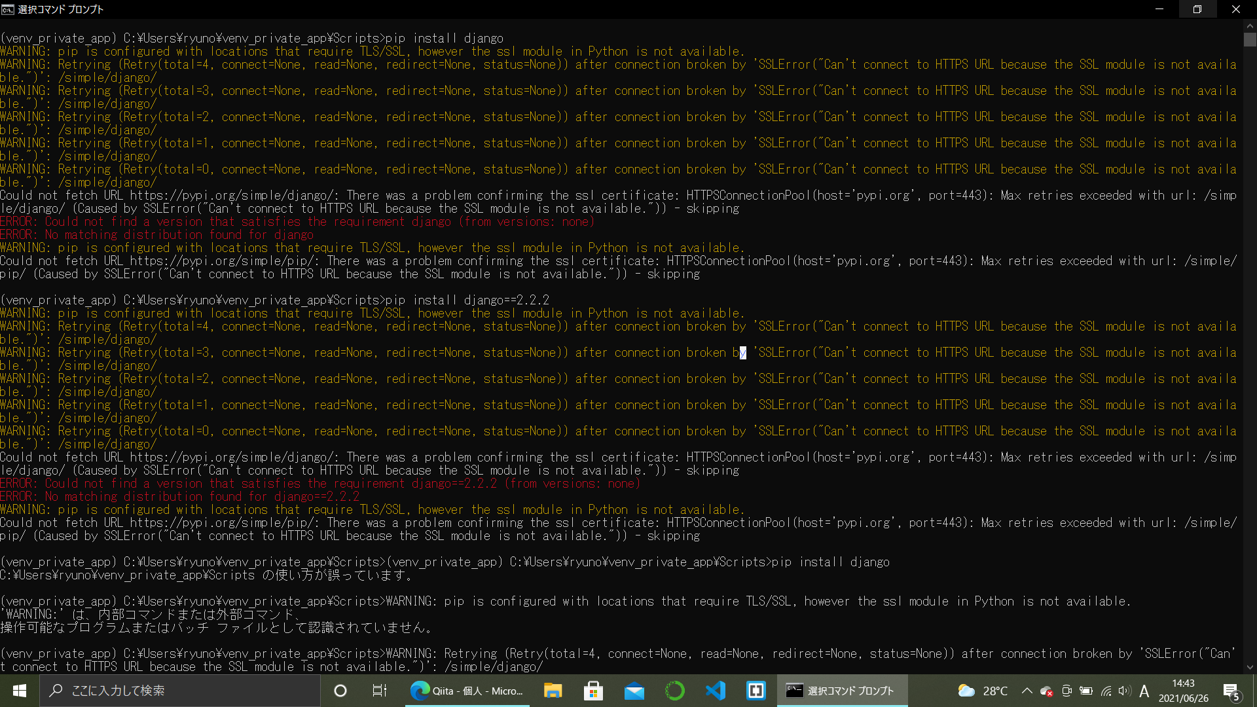Click the Command Prompt taskbar button
This screenshot has width=1257, height=707.
click(842, 691)
